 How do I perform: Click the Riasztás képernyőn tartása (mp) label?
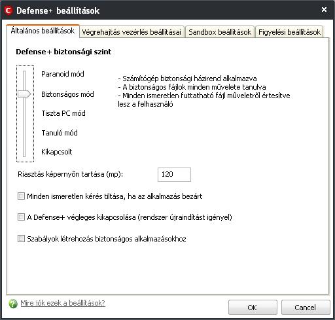(71, 174)
